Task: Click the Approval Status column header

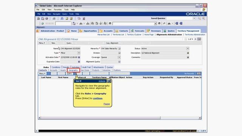Action: click(185, 77)
